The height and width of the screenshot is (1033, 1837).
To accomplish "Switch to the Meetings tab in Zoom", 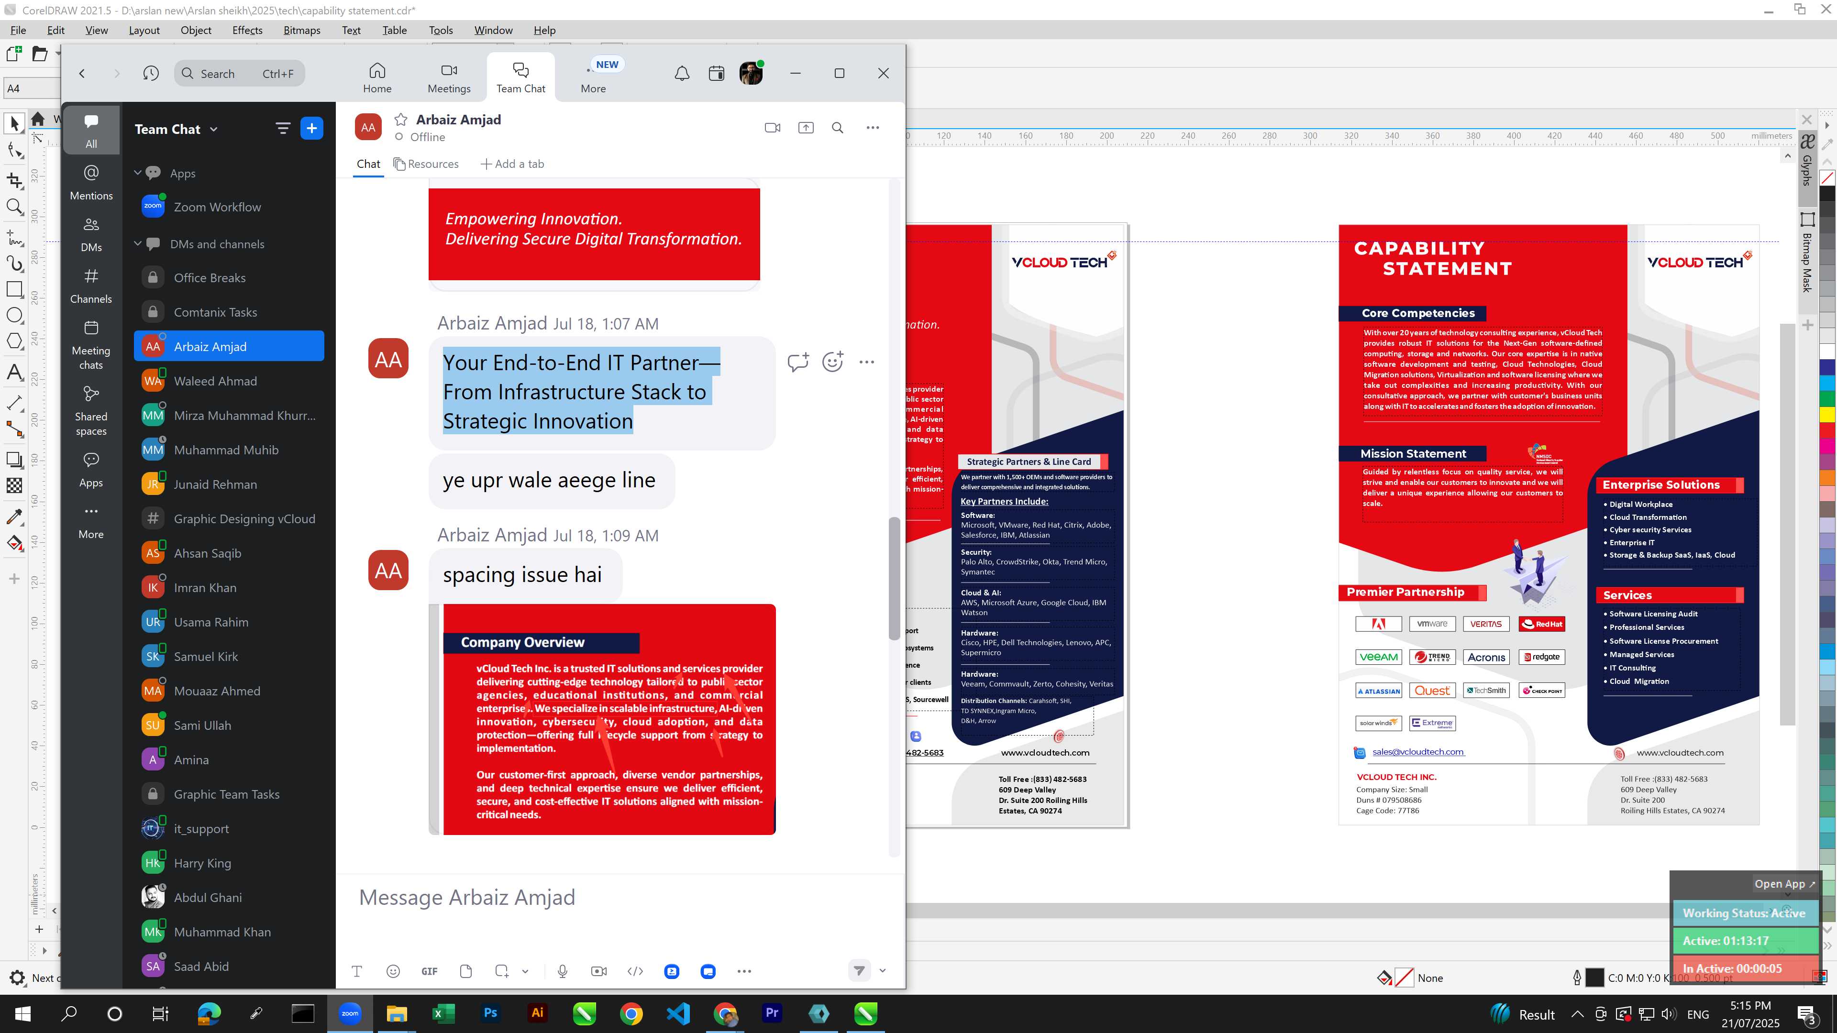I will pos(449,77).
